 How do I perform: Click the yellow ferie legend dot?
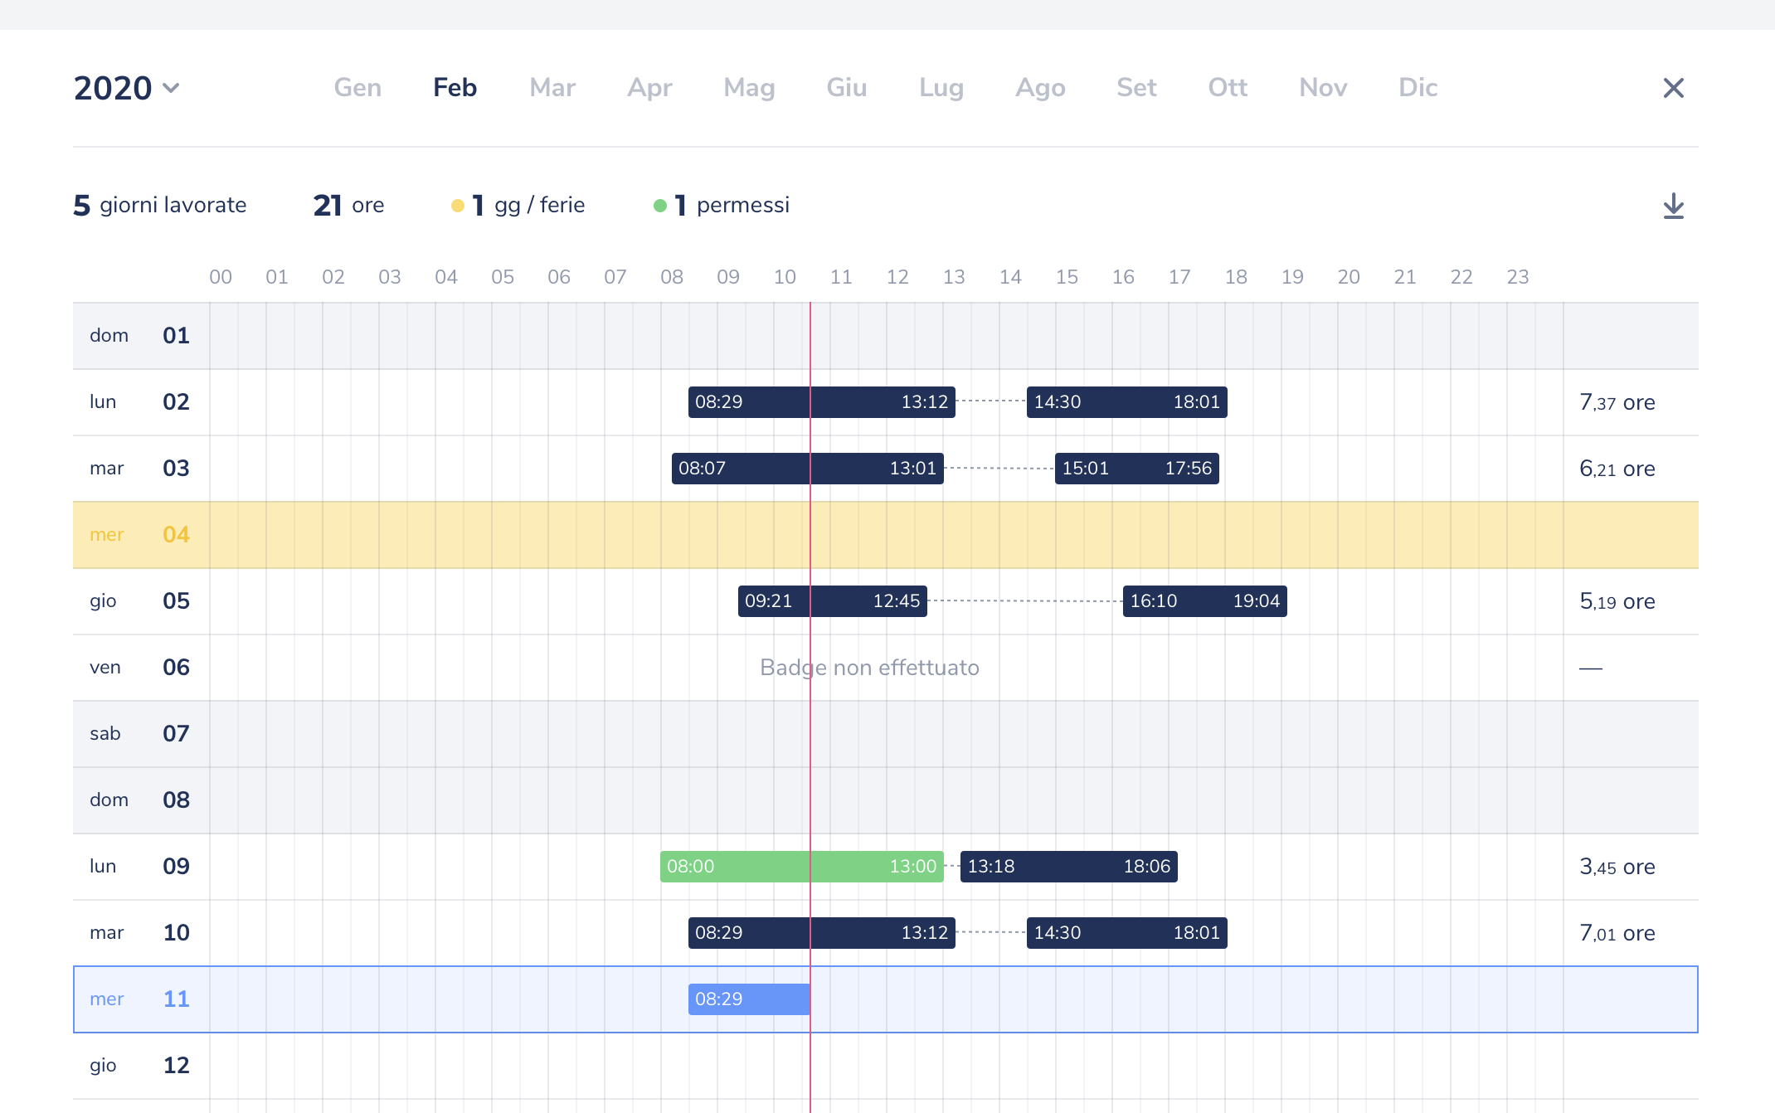tap(457, 206)
